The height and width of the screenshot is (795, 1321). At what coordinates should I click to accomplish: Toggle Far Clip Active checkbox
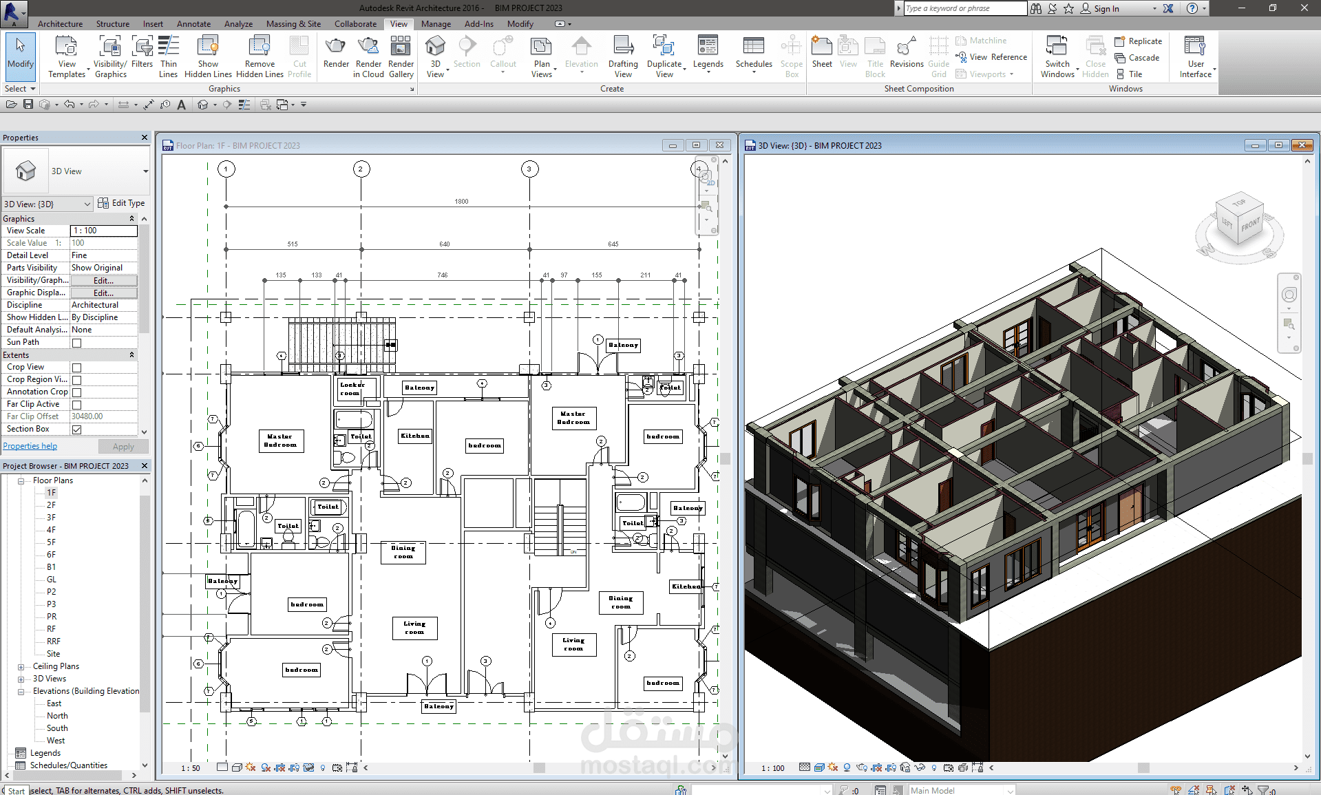click(77, 405)
